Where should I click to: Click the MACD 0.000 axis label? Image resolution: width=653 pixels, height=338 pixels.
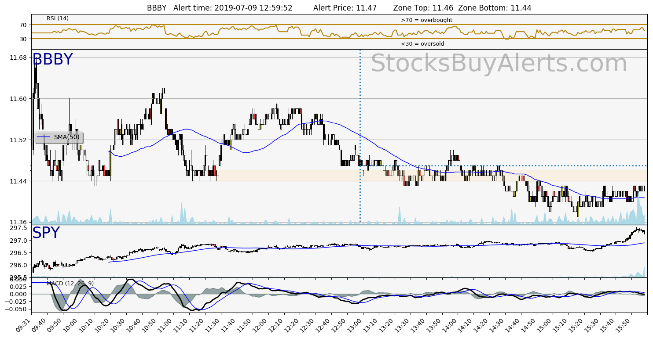click(x=18, y=294)
